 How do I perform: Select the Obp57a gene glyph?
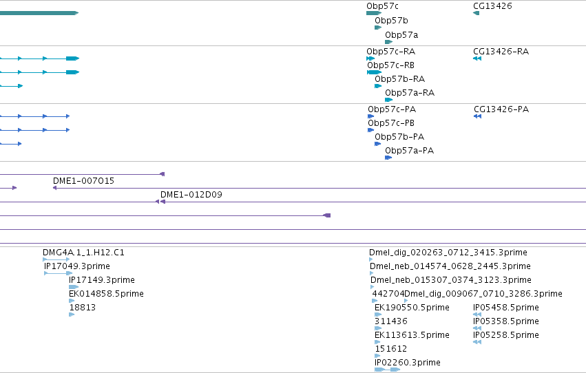coord(388,42)
